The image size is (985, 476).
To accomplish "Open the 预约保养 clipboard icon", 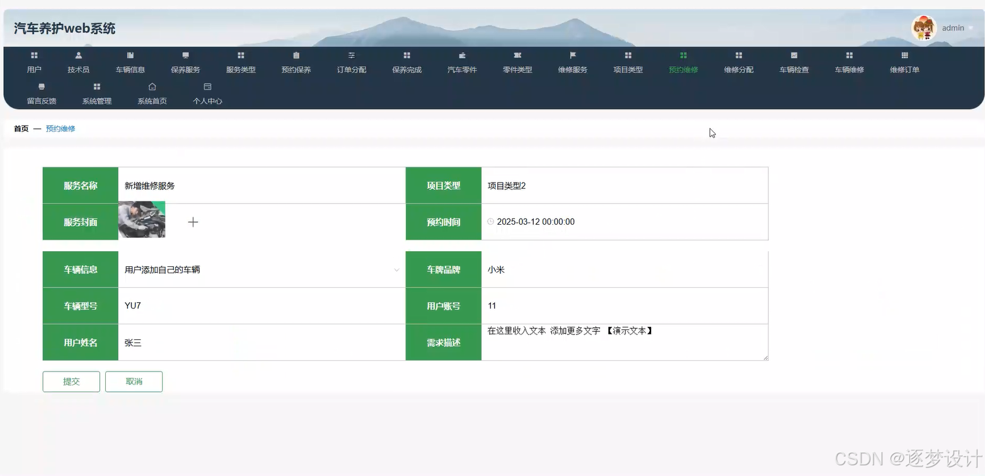I will pyautogui.click(x=296, y=55).
